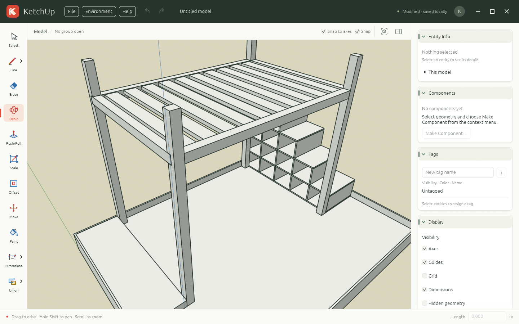Click the Length value field

click(487, 316)
